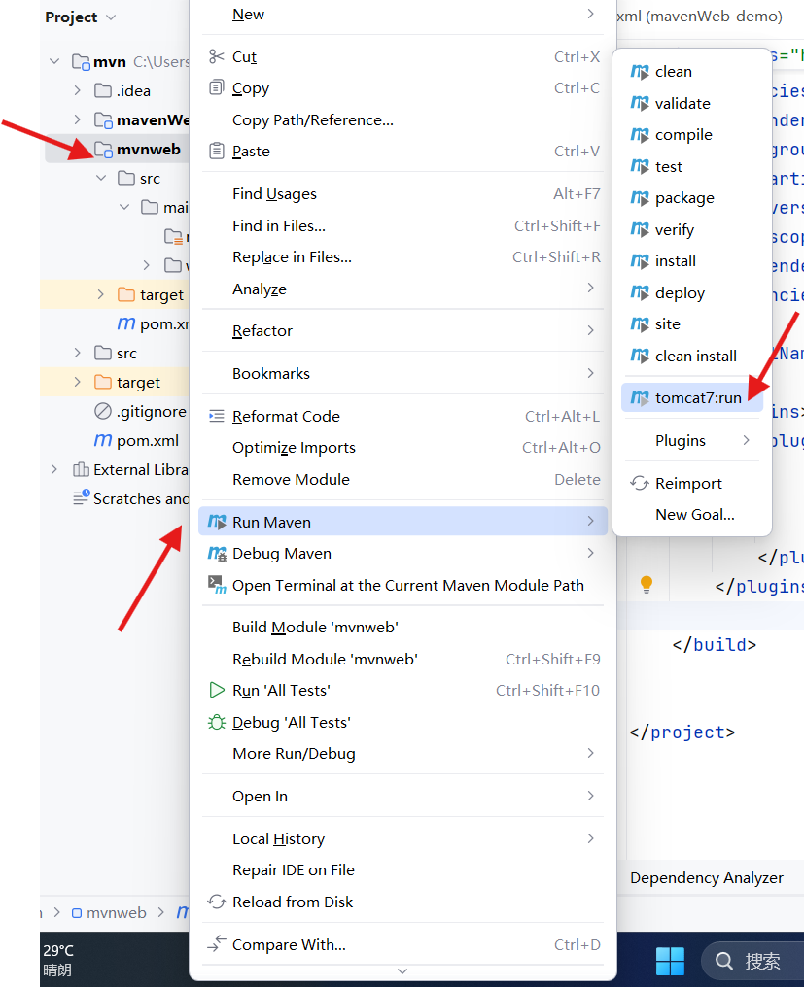Screen dimensions: 804x987
Task: Click the Maven package goal icon
Action: (639, 198)
